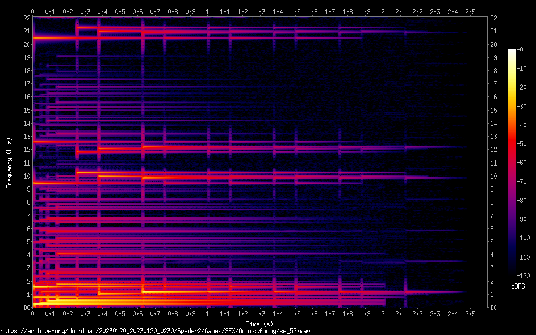This screenshot has height=335, width=536.
Task: Click the 2 second tick on the bottom time axis
Action: (383, 313)
